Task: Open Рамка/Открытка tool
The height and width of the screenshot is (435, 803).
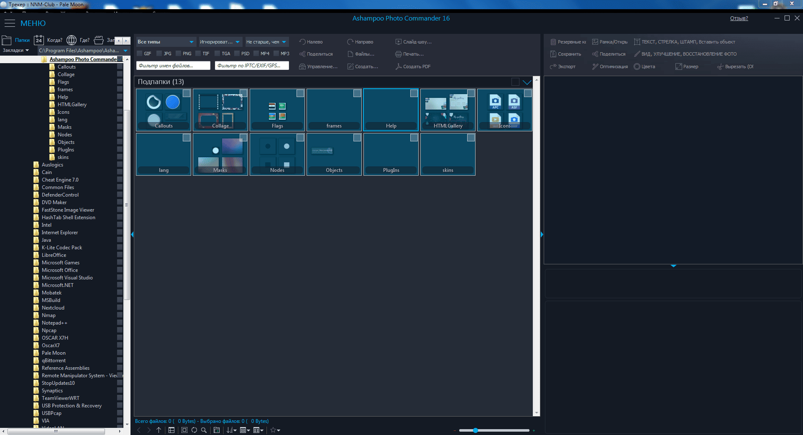Action: pos(610,42)
